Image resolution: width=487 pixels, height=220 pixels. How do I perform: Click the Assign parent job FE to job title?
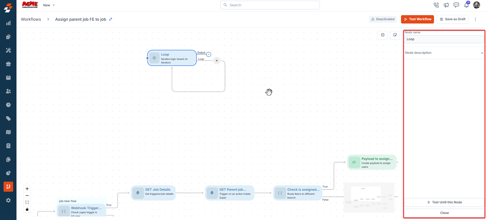[81, 19]
